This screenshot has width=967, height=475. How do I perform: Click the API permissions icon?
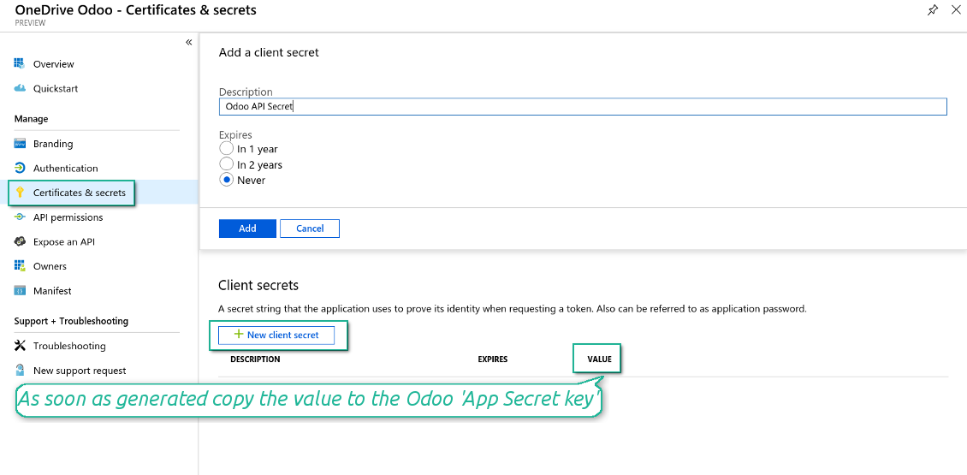click(x=20, y=217)
